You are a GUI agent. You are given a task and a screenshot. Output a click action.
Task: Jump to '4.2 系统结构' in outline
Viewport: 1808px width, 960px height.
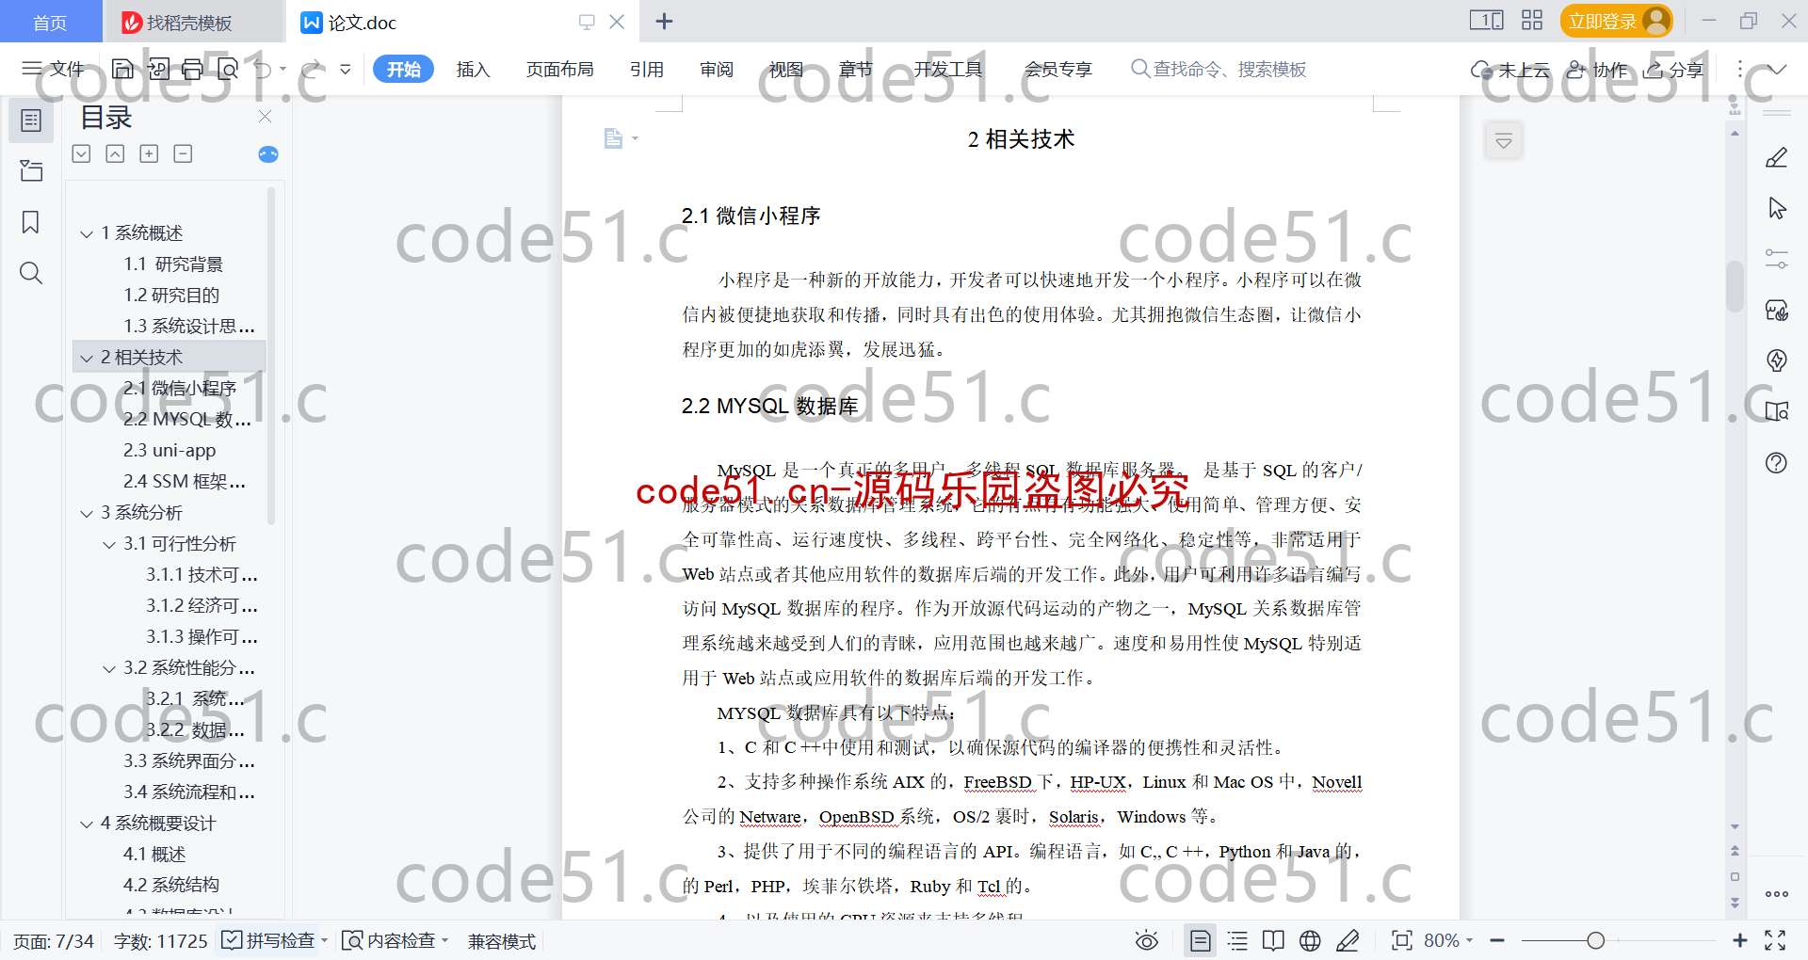(x=171, y=886)
